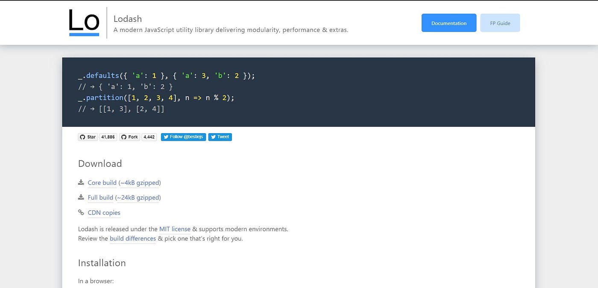Download the Full build link
The image size is (598, 288).
(x=100, y=198)
